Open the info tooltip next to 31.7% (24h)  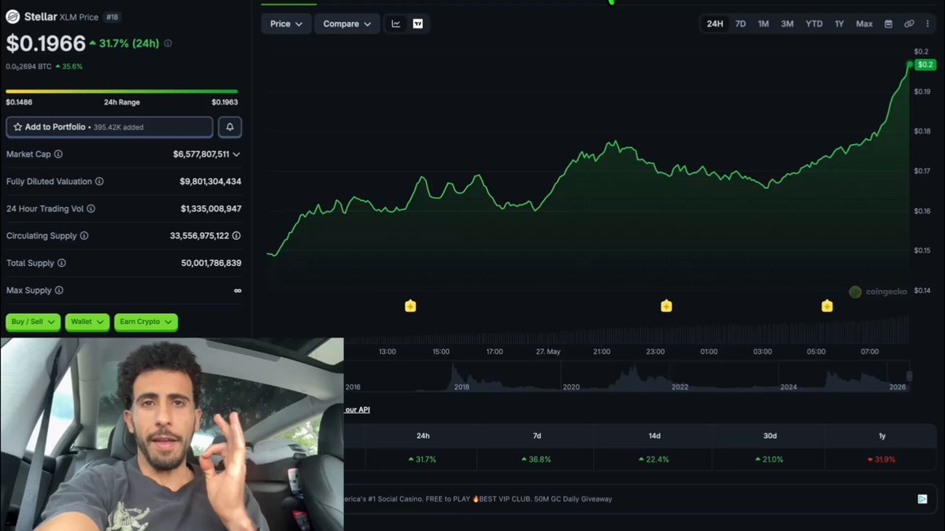(168, 44)
